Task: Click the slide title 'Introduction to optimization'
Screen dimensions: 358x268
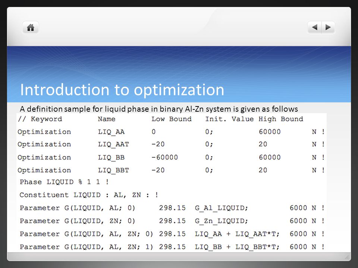Action: [x=122, y=90]
